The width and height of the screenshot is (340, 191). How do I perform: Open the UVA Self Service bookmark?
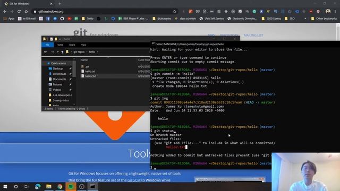(x=211, y=19)
